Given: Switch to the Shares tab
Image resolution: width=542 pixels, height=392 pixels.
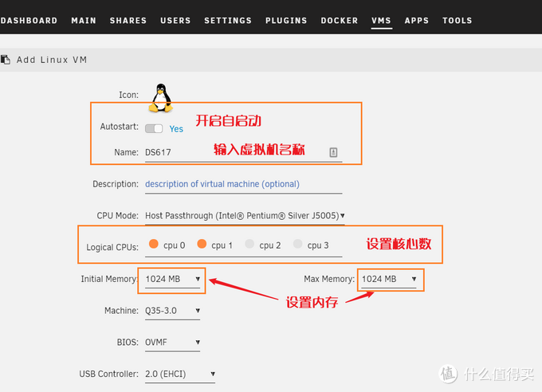Looking at the screenshot, I should (128, 21).
